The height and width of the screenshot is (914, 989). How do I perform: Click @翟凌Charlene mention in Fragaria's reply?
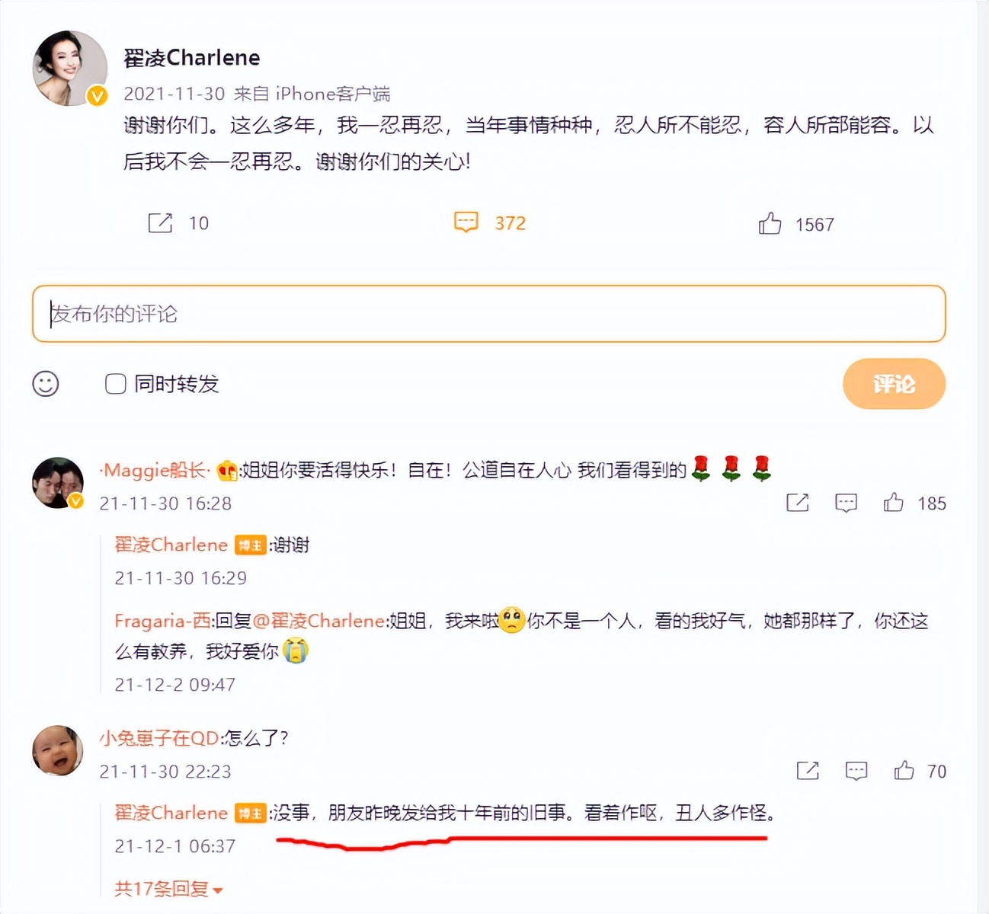[x=318, y=621]
